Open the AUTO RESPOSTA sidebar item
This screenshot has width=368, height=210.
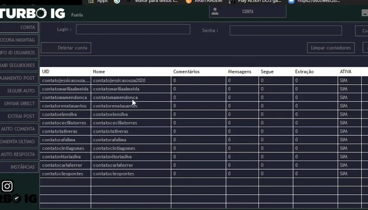coord(19,154)
